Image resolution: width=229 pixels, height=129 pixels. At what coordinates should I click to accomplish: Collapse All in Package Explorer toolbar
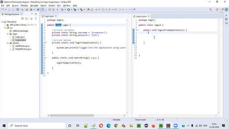pos(23,19)
